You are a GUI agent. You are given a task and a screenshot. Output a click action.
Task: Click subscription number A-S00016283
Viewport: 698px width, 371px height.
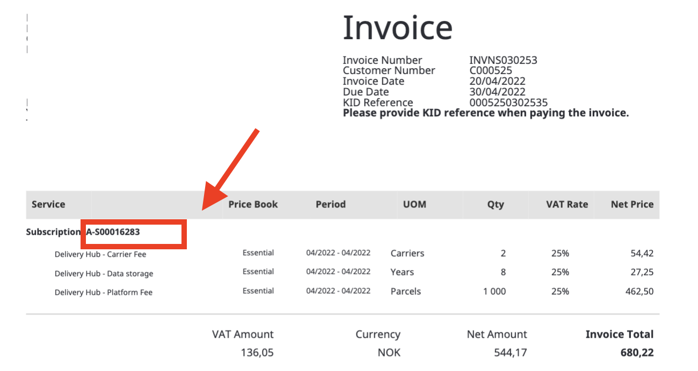tap(113, 232)
